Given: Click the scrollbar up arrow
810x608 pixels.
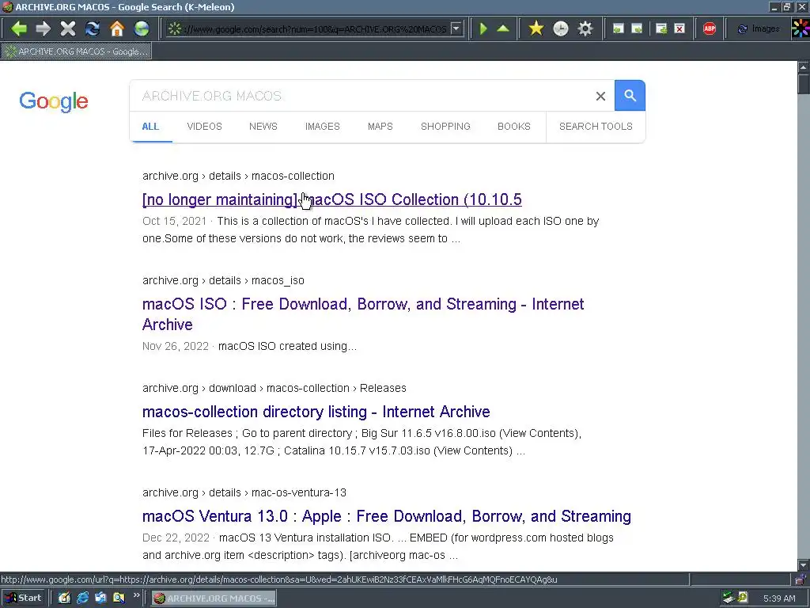Looking at the screenshot, I should pos(804,67).
